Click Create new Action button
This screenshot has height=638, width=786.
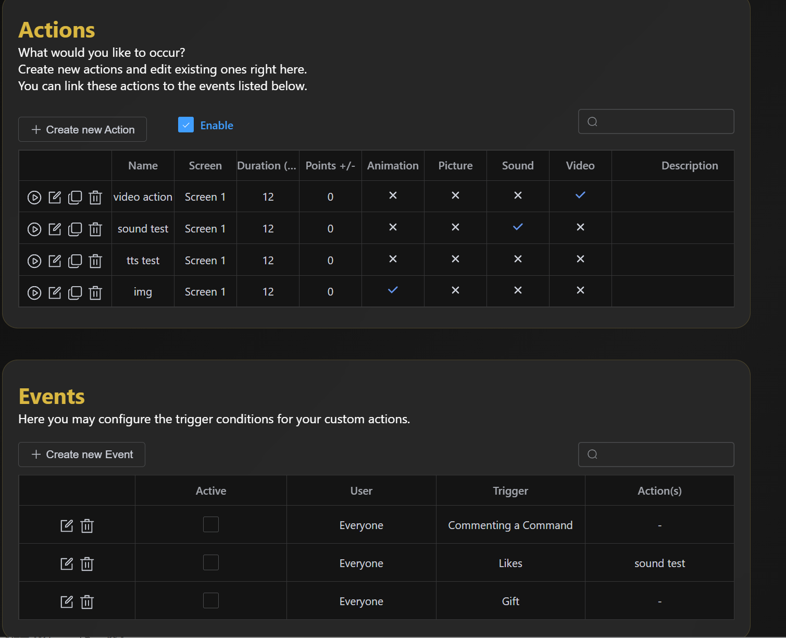click(x=82, y=129)
